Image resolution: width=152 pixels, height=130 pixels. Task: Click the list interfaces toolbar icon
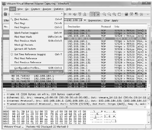click(5, 14)
